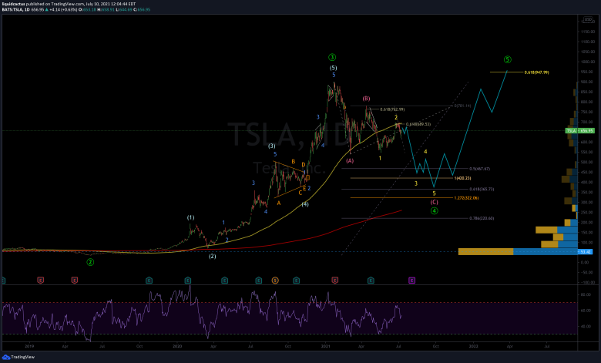Click the purple upcoming earnings marker
Image resolution: width=601 pixels, height=363 pixels.
pos(411,281)
